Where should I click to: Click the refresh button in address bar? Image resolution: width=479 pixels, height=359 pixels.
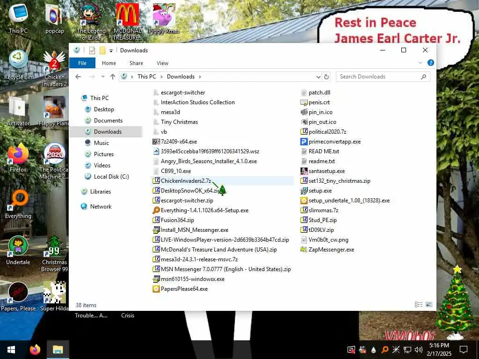[x=326, y=77]
